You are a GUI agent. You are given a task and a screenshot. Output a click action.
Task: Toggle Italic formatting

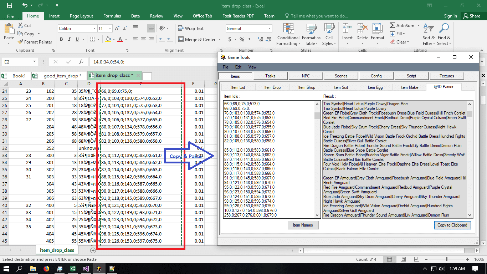click(x=69, y=40)
